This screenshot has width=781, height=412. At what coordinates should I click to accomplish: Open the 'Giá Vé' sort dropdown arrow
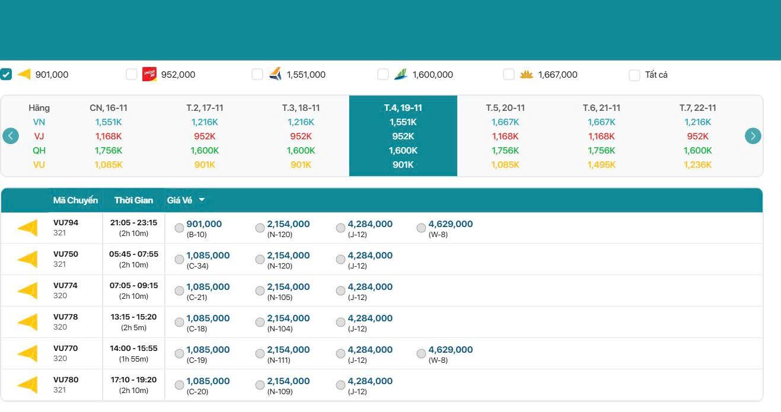pyautogui.click(x=202, y=200)
